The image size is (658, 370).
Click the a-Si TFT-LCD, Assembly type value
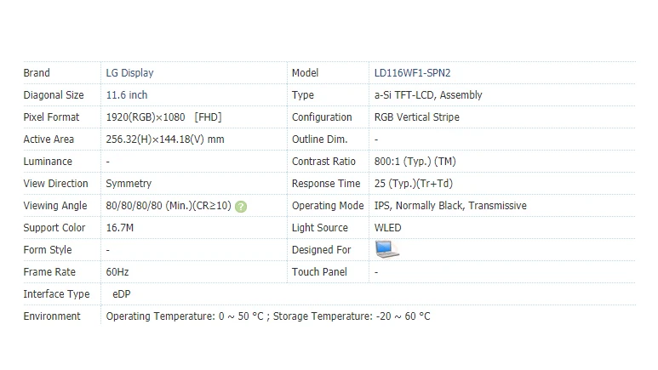click(x=427, y=95)
